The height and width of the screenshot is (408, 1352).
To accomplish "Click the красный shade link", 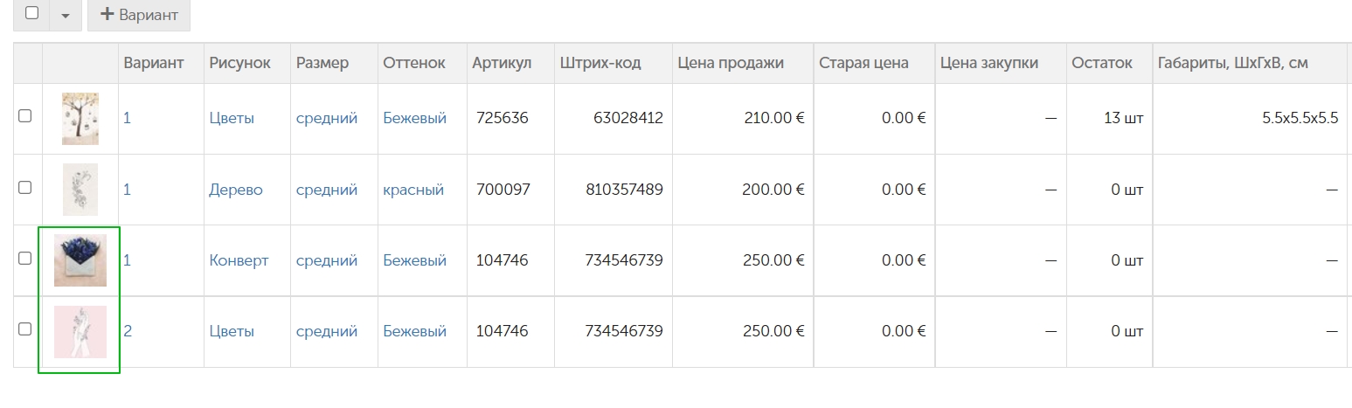I will point(413,190).
